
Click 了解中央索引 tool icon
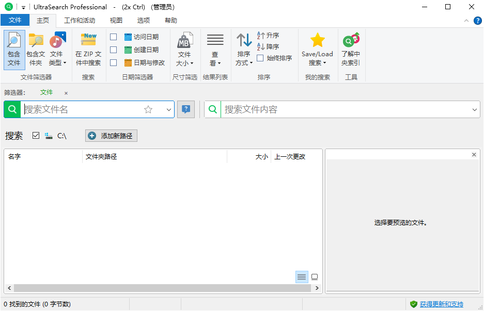click(351, 49)
